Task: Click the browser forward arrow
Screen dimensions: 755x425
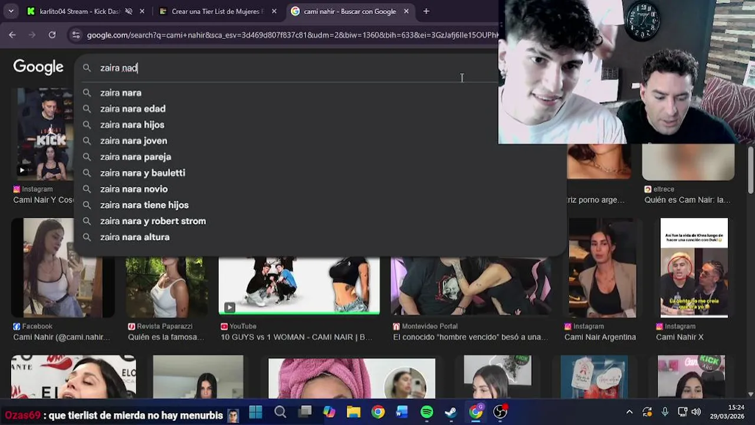Action: point(32,35)
